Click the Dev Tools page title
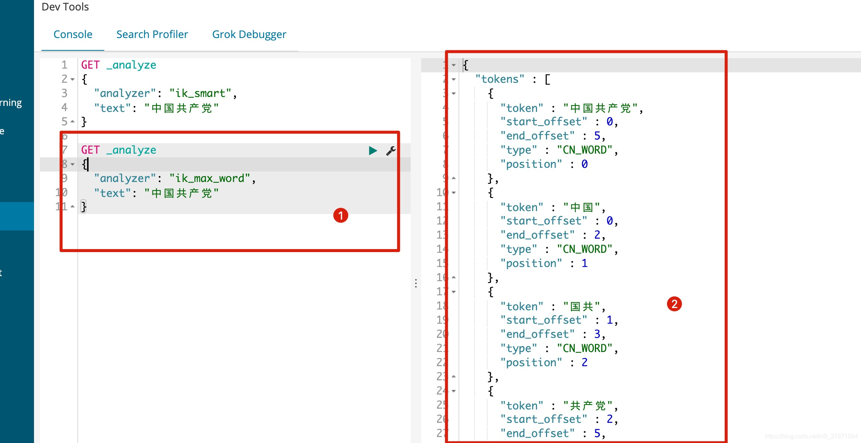Image resolution: width=861 pixels, height=443 pixels. [65, 7]
